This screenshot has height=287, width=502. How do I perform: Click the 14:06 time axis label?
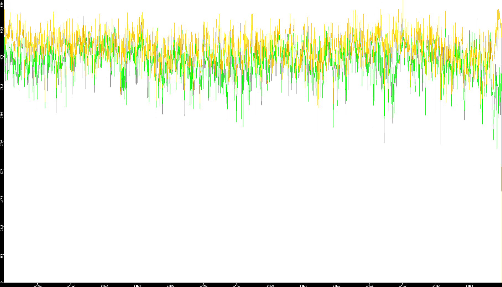click(204, 286)
